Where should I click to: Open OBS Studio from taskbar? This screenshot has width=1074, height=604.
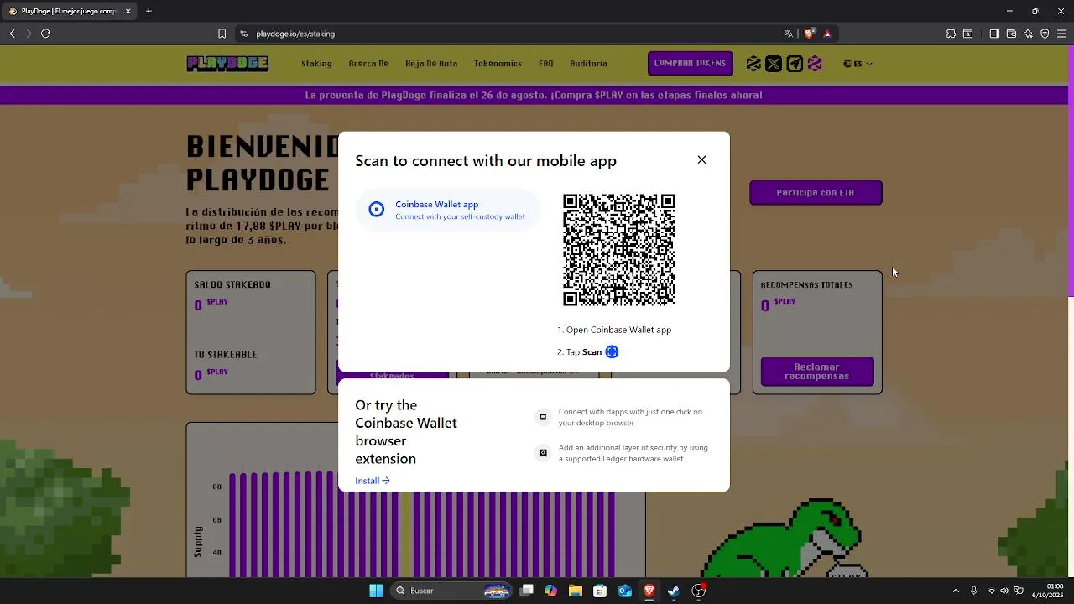698,591
